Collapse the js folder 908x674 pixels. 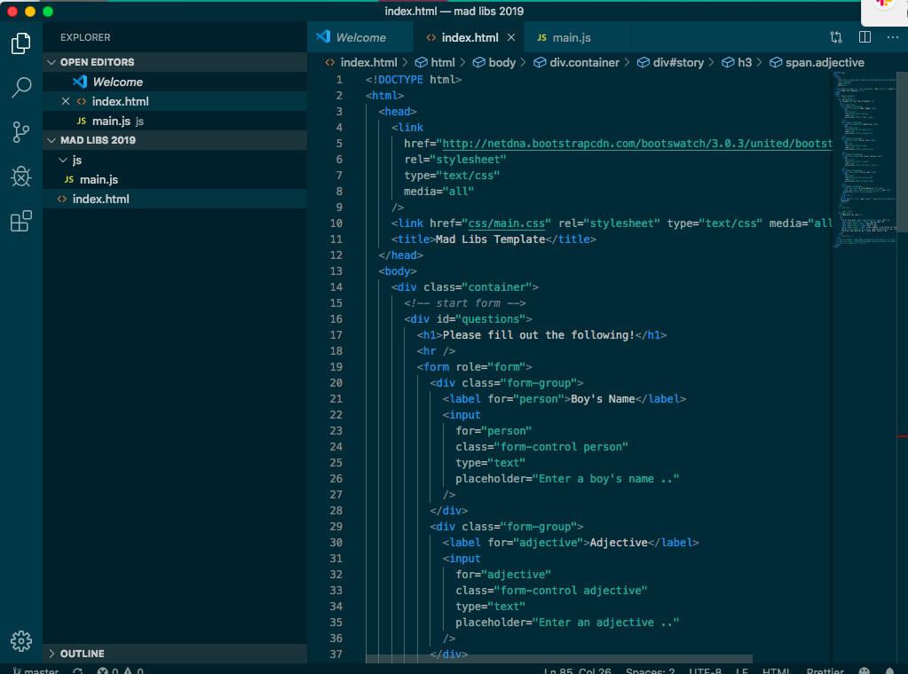coord(175,160)
